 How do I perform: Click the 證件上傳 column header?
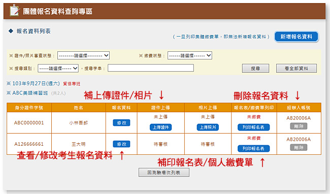[160, 108]
